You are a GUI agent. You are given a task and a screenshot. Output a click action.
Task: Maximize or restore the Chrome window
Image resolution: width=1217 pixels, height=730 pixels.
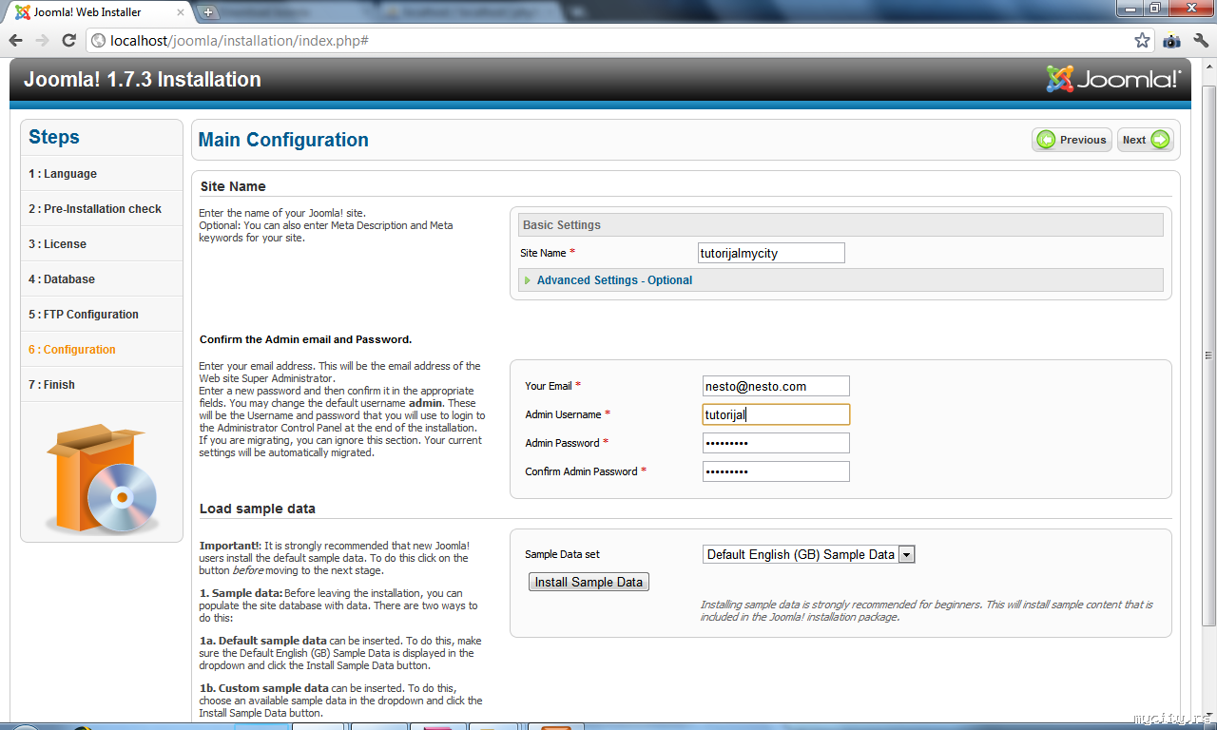tap(1154, 9)
